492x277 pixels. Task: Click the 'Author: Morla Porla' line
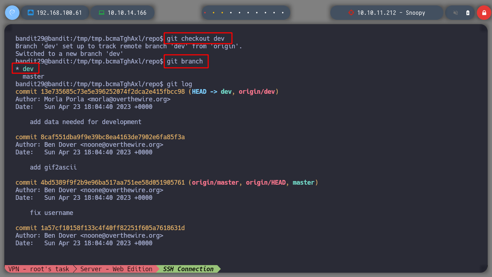(93, 99)
